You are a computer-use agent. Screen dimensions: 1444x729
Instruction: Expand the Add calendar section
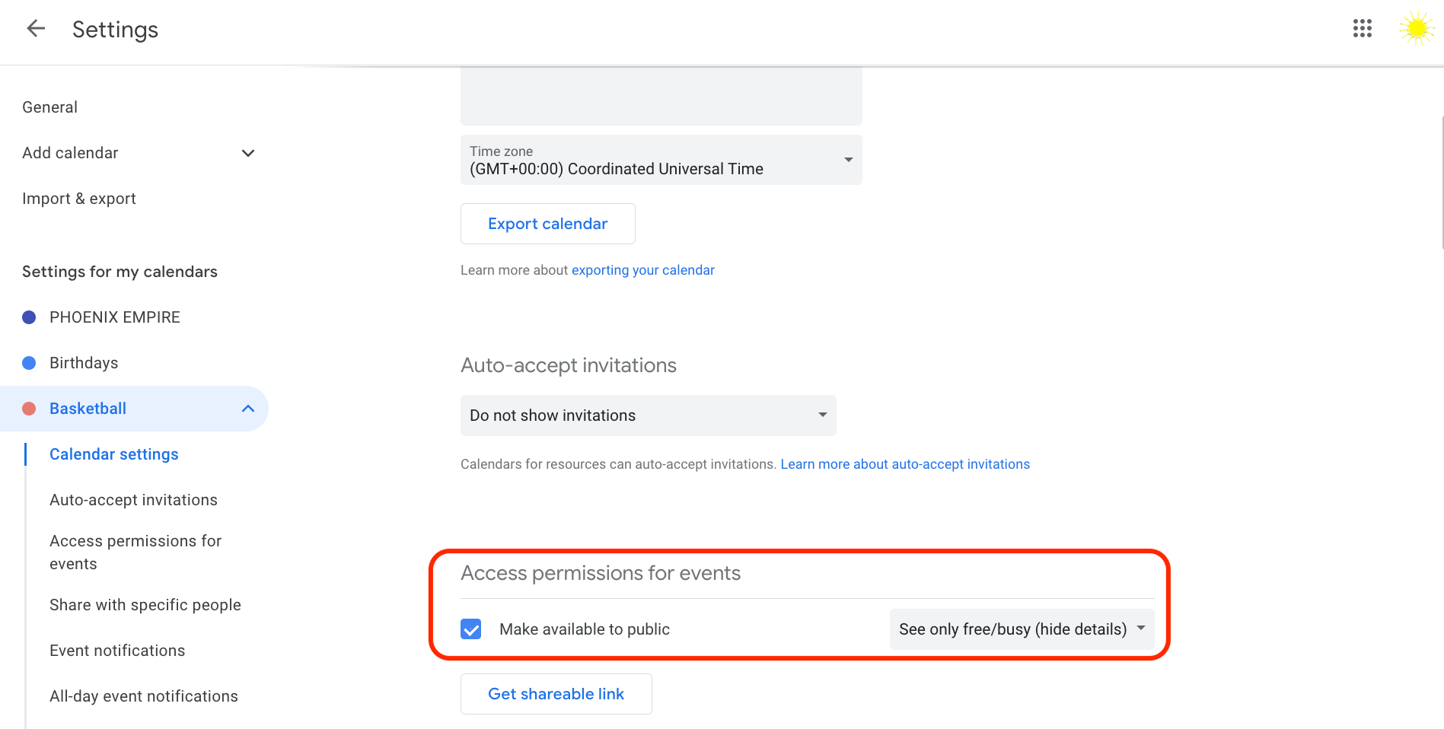(x=247, y=153)
